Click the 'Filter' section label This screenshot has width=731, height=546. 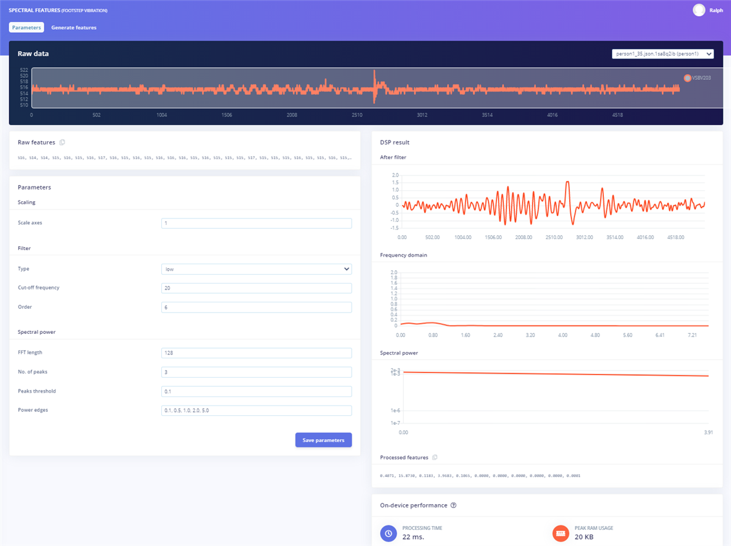[25, 248]
